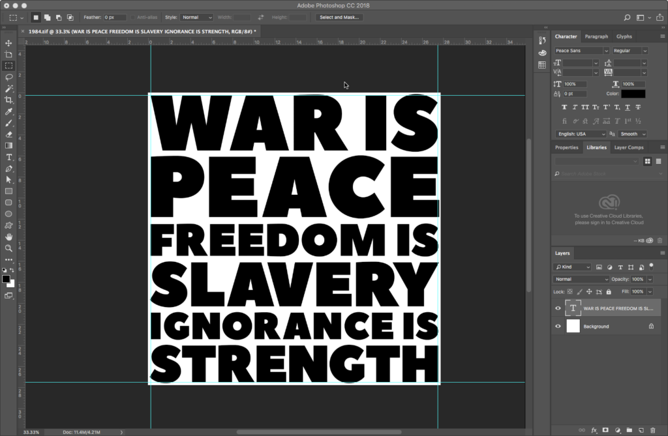Click the black text Color swatch
The height and width of the screenshot is (436, 668).
coord(633,93)
